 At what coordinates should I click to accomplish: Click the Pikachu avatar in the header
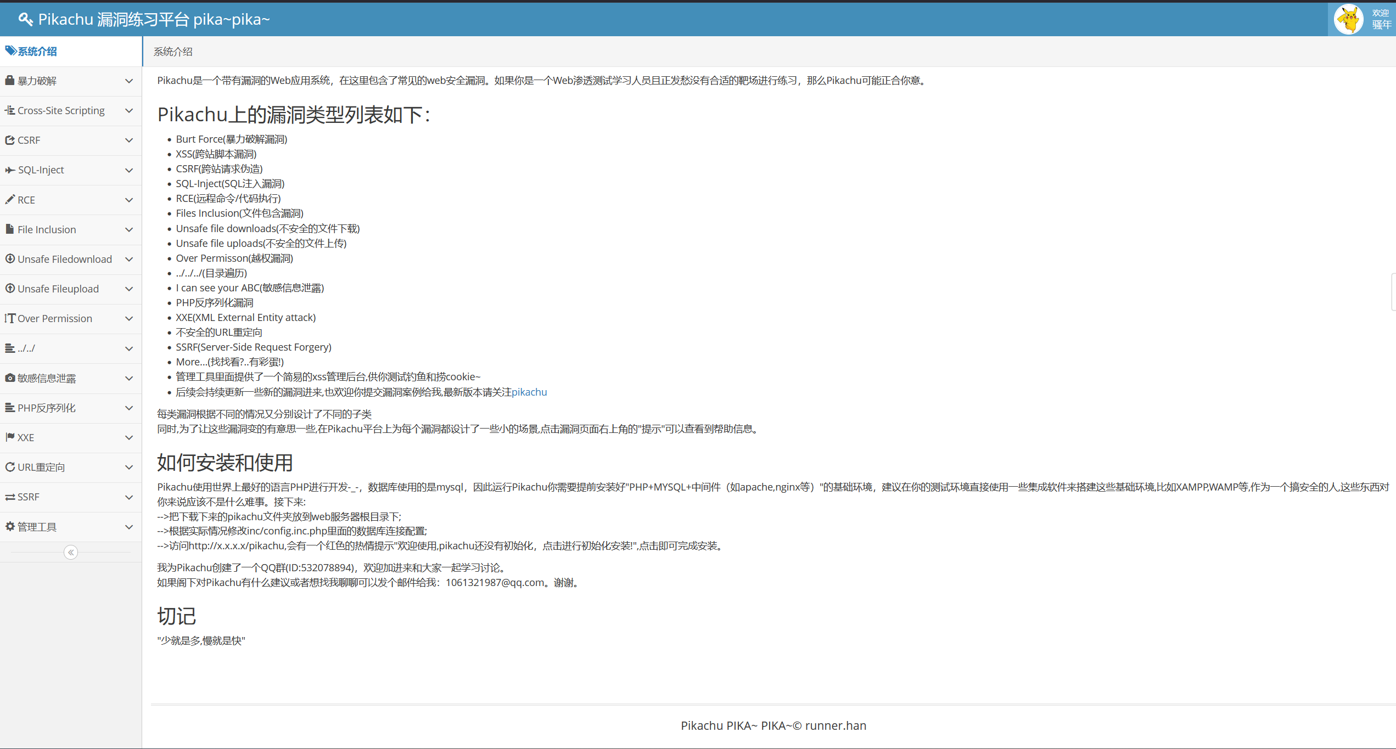(1348, 19)
